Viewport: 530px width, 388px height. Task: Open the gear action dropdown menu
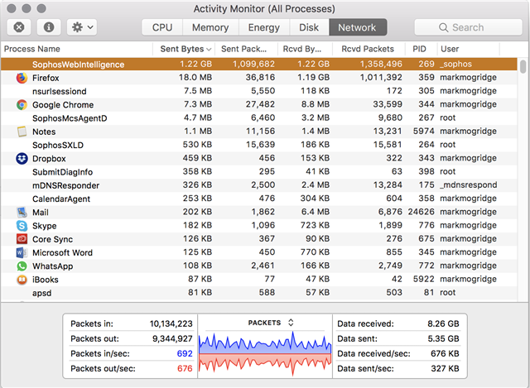[x=82, y=27]
